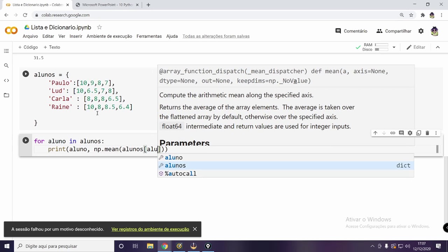Screen dimensions: 448x252
Task: Click the Compartilhar button
Action: tap(394, 31)
